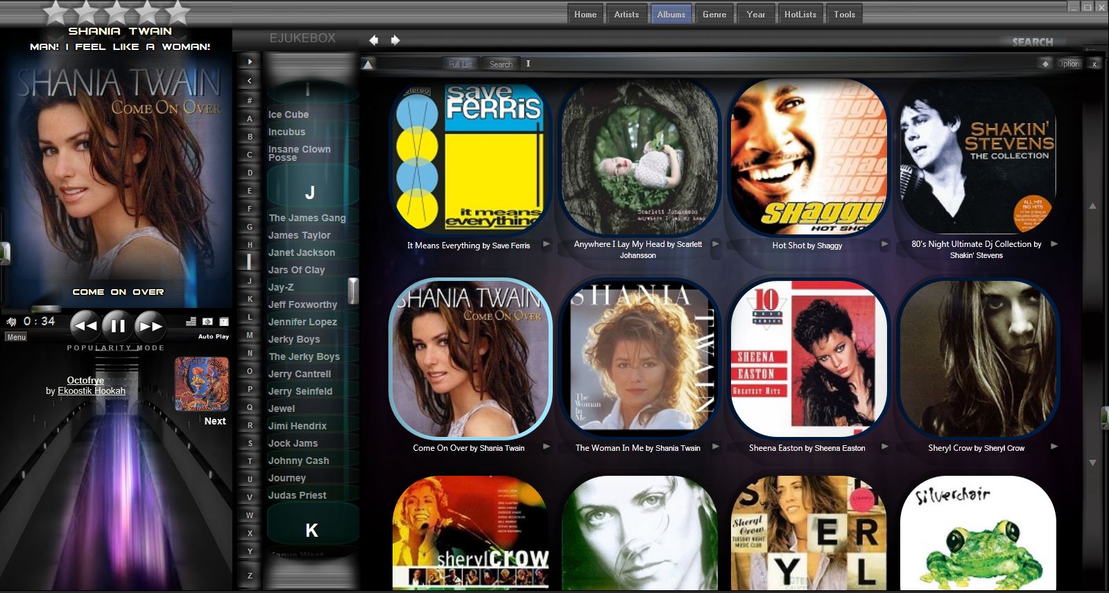Open the Albums tab
The image size is (1109, 593).
point(671,14)
